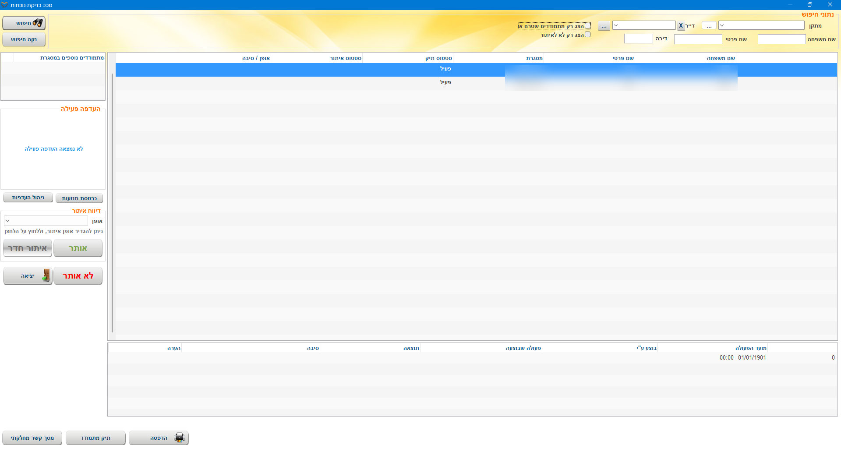Open תיק מתמודד at the bottom
The height and width of the screenshot is (452, 841).
coord(95,438)
